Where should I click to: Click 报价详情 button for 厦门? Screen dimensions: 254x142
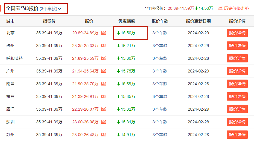tap(237, 109)
